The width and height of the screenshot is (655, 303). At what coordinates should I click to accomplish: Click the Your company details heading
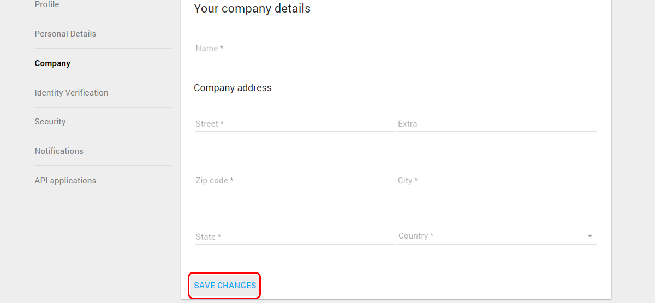[252, 9]
